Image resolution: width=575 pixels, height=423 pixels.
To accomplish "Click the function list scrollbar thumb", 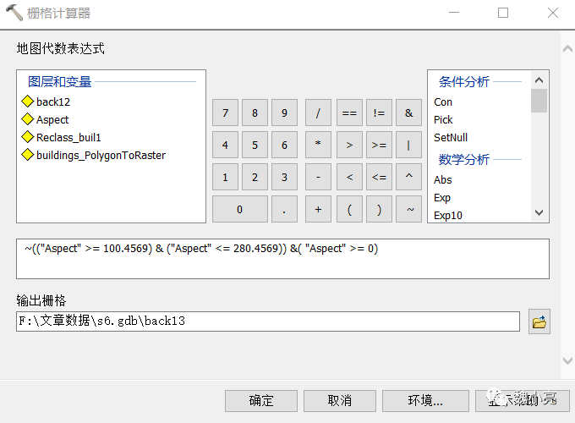I will (539, 101).
